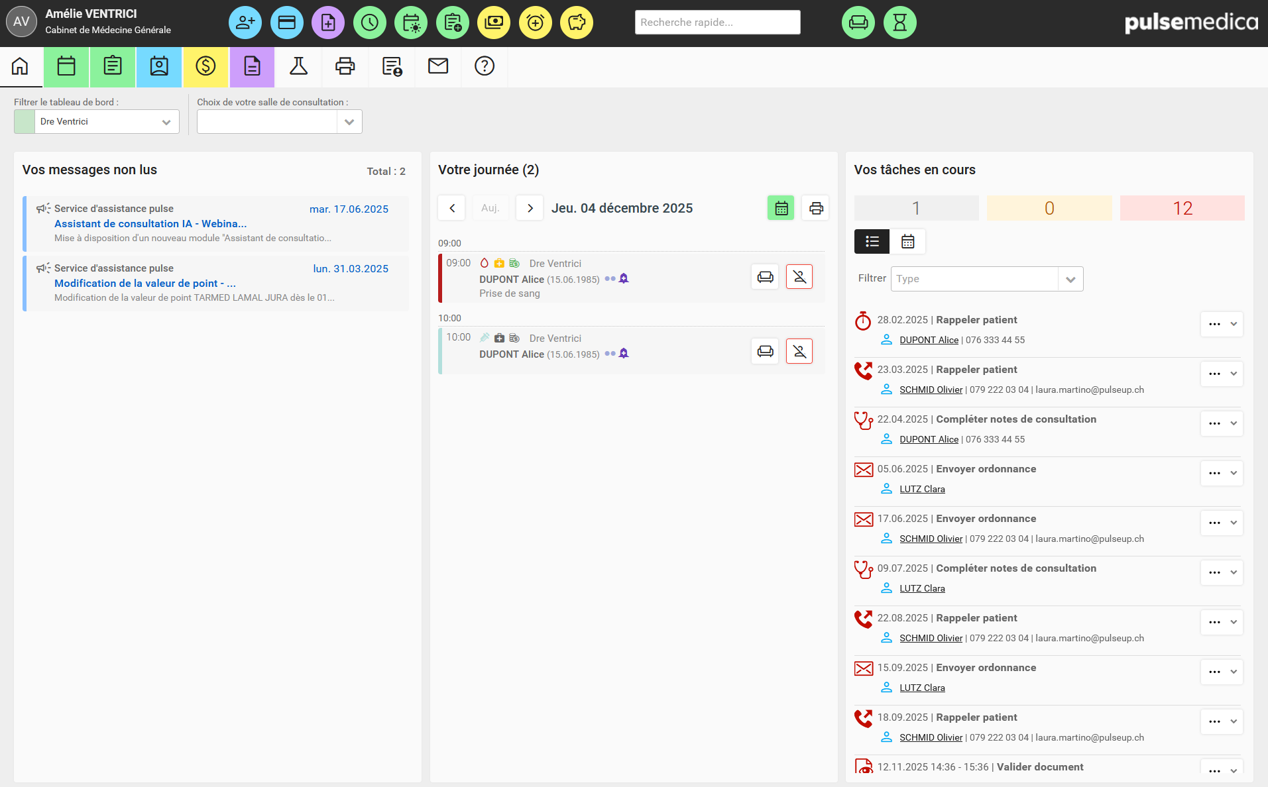Screen dimensions: 1268x787
Task: Expand the consultation room dropdown
Action: tap(349, 122)
